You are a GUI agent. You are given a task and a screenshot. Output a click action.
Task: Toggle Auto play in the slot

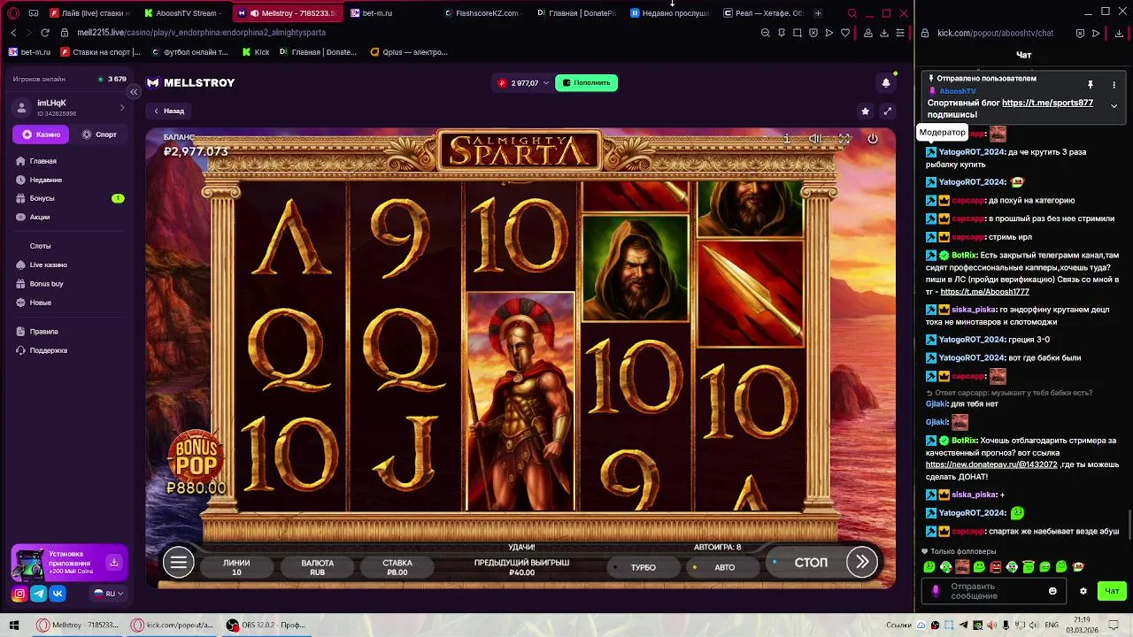pos(724,567)
